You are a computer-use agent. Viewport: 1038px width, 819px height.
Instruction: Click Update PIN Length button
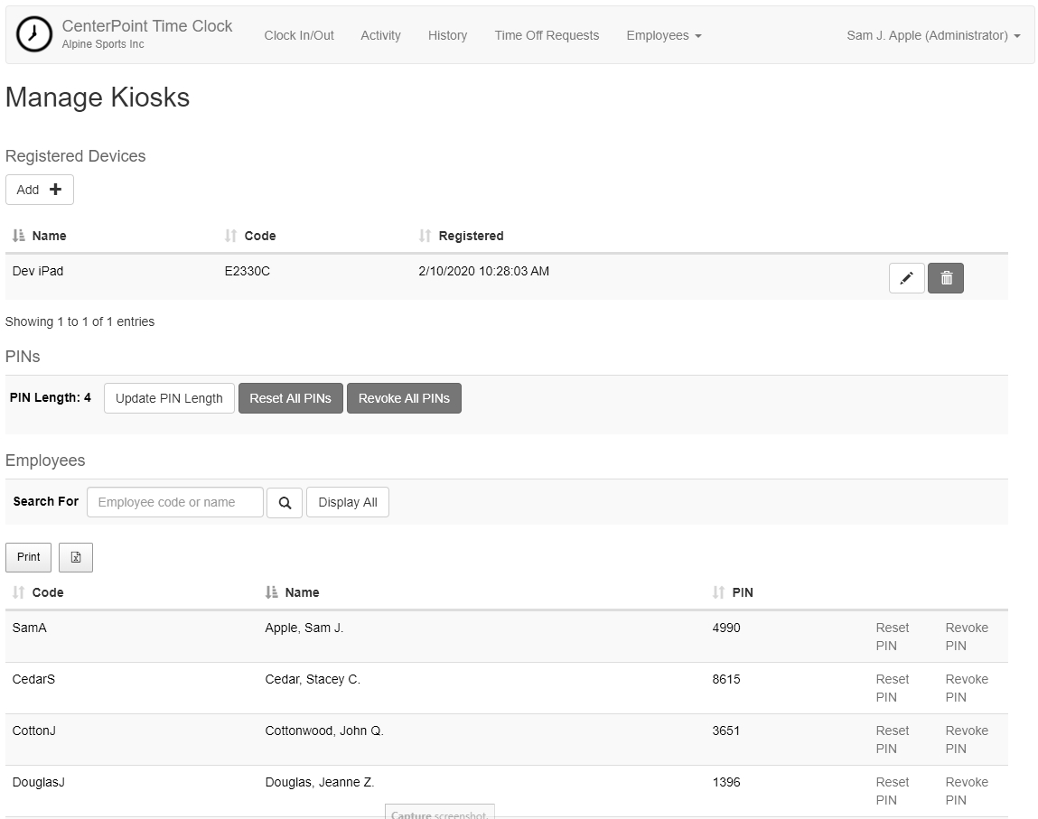(x=169, y=398)
